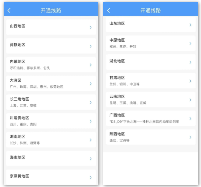Click chevron arrow beside 山东地区
The image size is (201, 187).
click(x=190, y=25)
